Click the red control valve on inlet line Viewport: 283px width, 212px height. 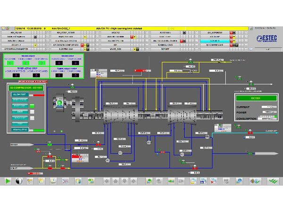[98, 144]
